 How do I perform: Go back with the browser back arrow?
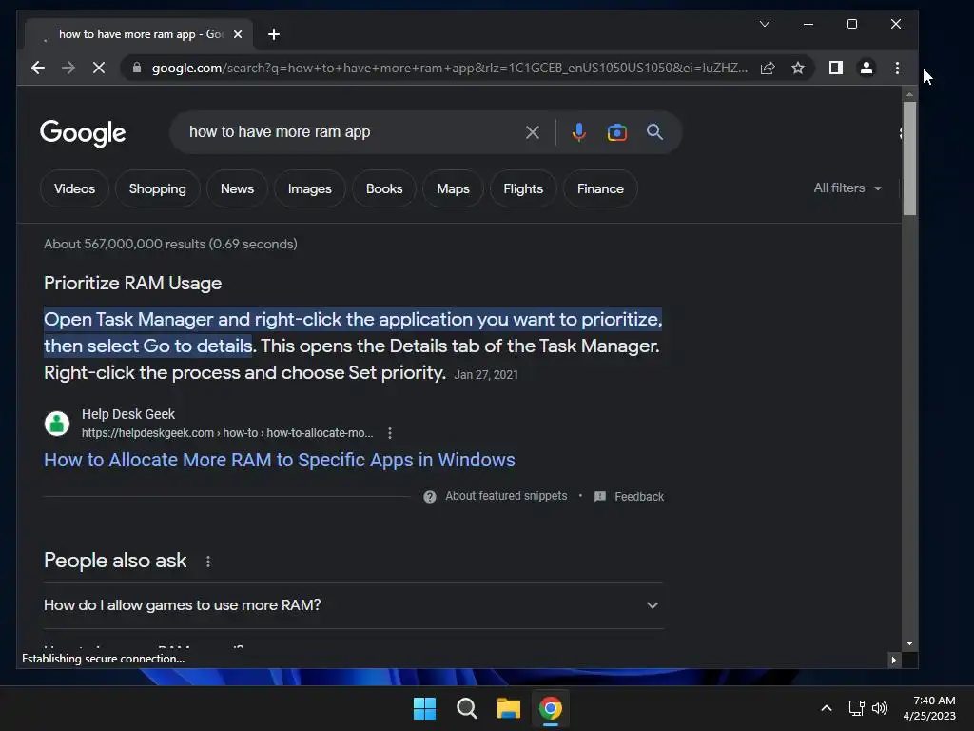38,68
